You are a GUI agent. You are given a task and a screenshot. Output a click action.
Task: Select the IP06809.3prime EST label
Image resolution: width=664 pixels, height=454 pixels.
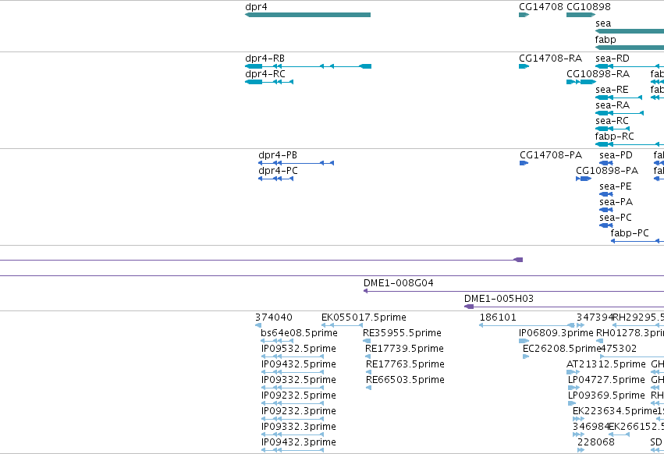click(556, 333)
